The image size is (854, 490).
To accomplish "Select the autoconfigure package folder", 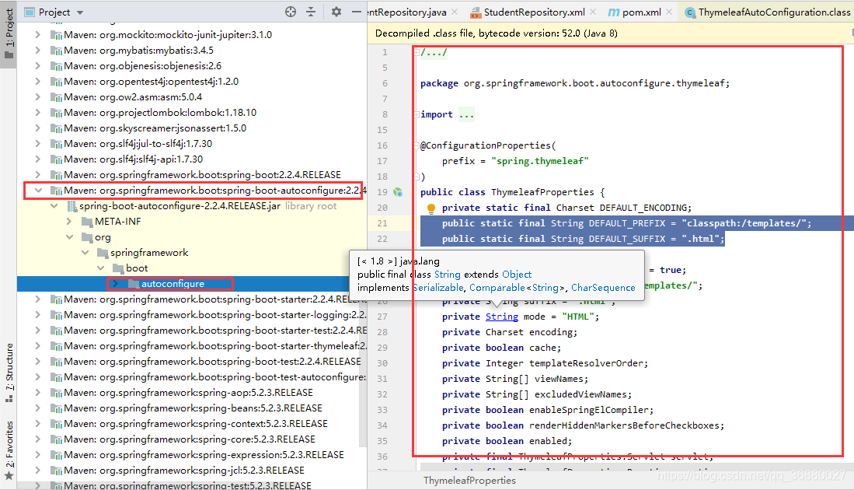I will pyautogui.click(x=173, y=283).
